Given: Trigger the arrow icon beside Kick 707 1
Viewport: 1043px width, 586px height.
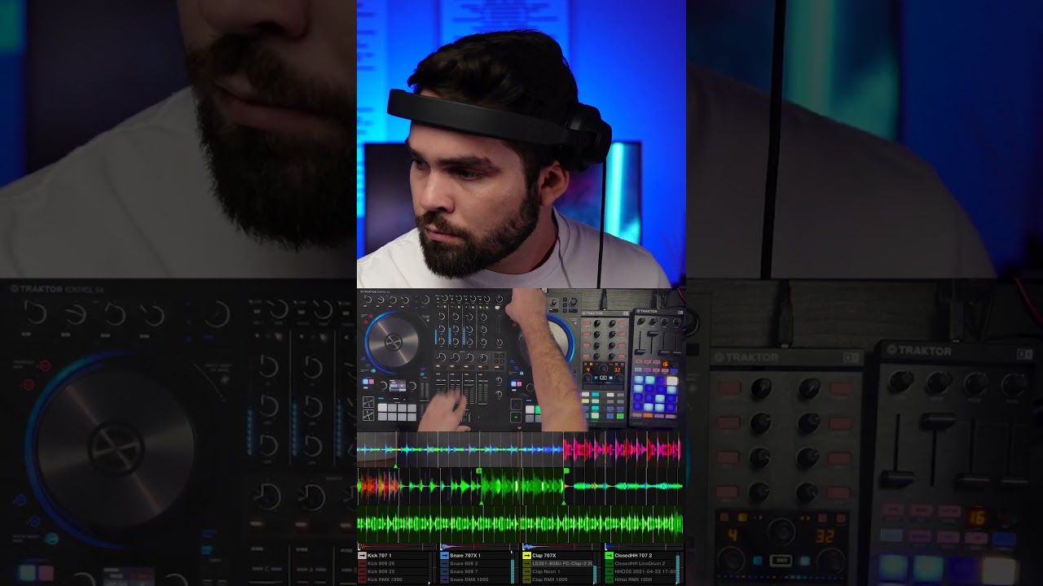Looking at the screenshot, I should click(x=362, y=556).
